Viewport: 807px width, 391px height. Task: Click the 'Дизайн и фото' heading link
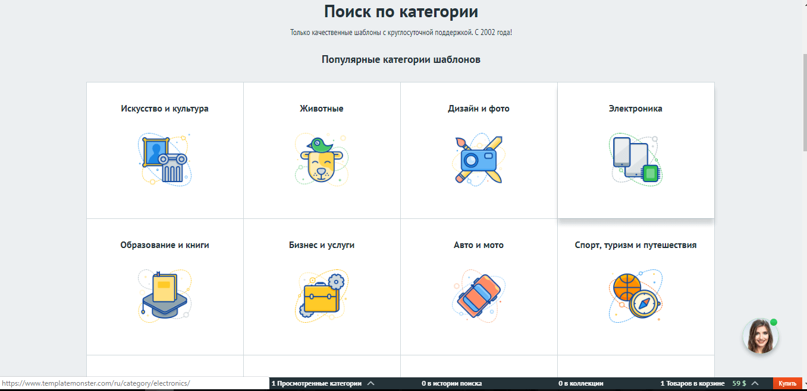[x=479, y=109]
